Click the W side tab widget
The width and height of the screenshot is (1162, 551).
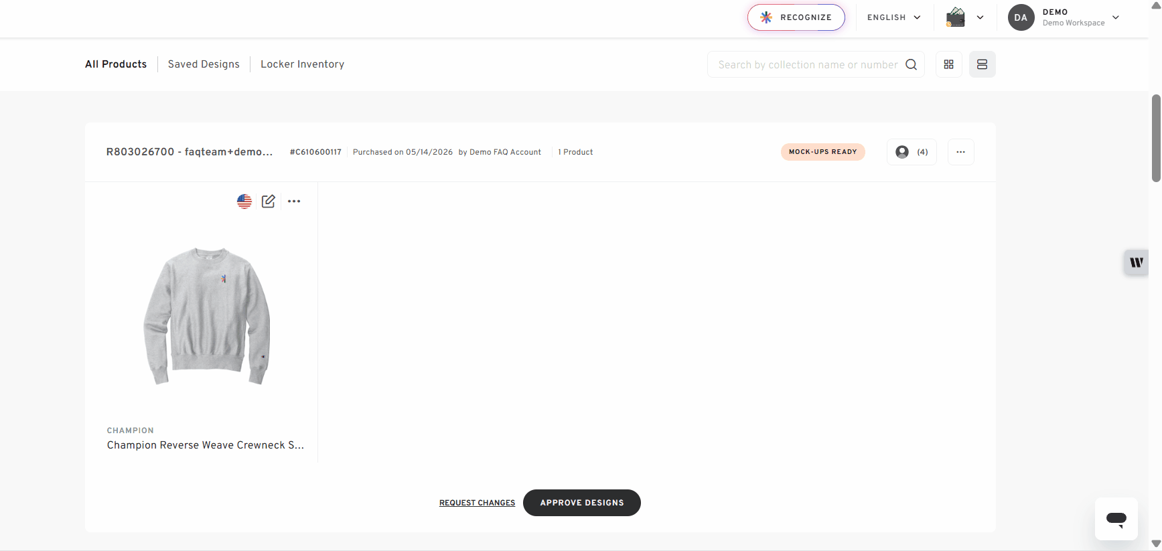[x=1137, y=262]
